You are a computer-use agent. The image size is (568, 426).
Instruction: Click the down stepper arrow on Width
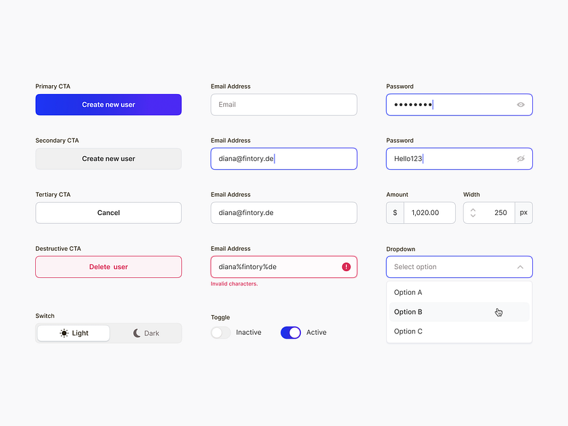click(473, 216)
